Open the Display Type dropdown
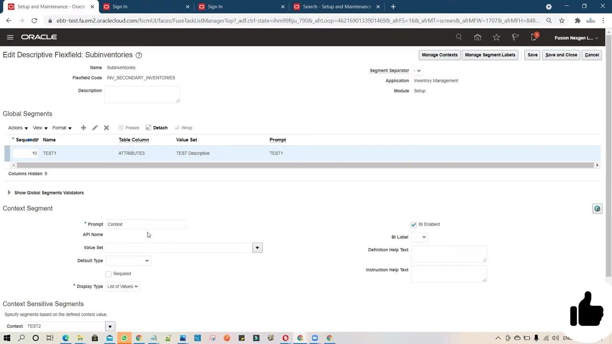The height and width of the screenshot is (344, 612). [123, 287]
